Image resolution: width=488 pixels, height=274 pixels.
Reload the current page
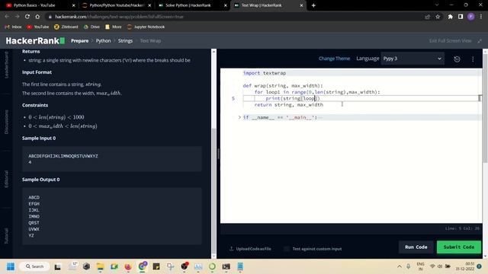pyautogui.click(x=27, y=17)
